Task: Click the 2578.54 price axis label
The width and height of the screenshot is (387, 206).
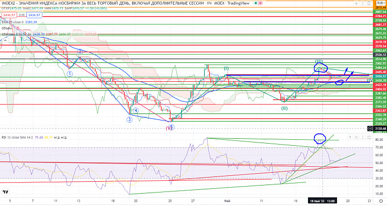Action: pyautogui.click(x=381, y=46)
